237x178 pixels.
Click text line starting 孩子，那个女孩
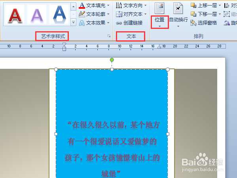tap(112, 158)
